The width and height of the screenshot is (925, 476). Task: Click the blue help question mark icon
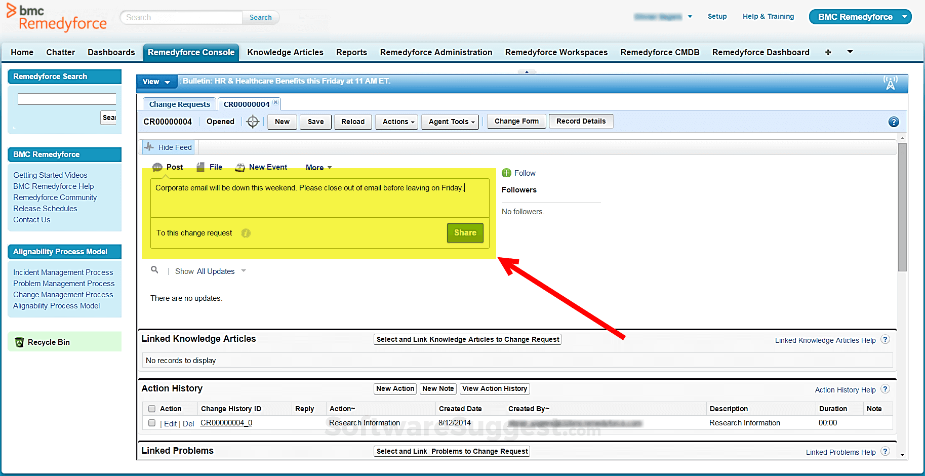pos(894,122)
